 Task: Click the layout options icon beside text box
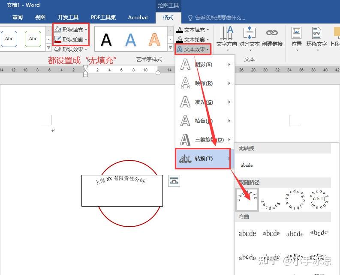(x=174, y=181)
